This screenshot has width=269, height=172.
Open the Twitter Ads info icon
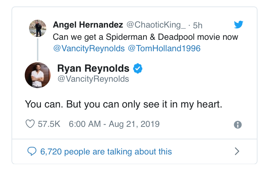(x=237, y=125)
